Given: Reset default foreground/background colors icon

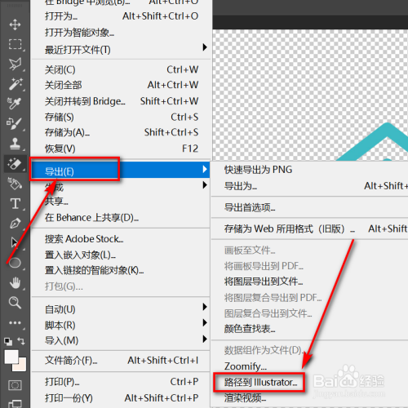Looking at the screenshot, I should coord(8,341).
